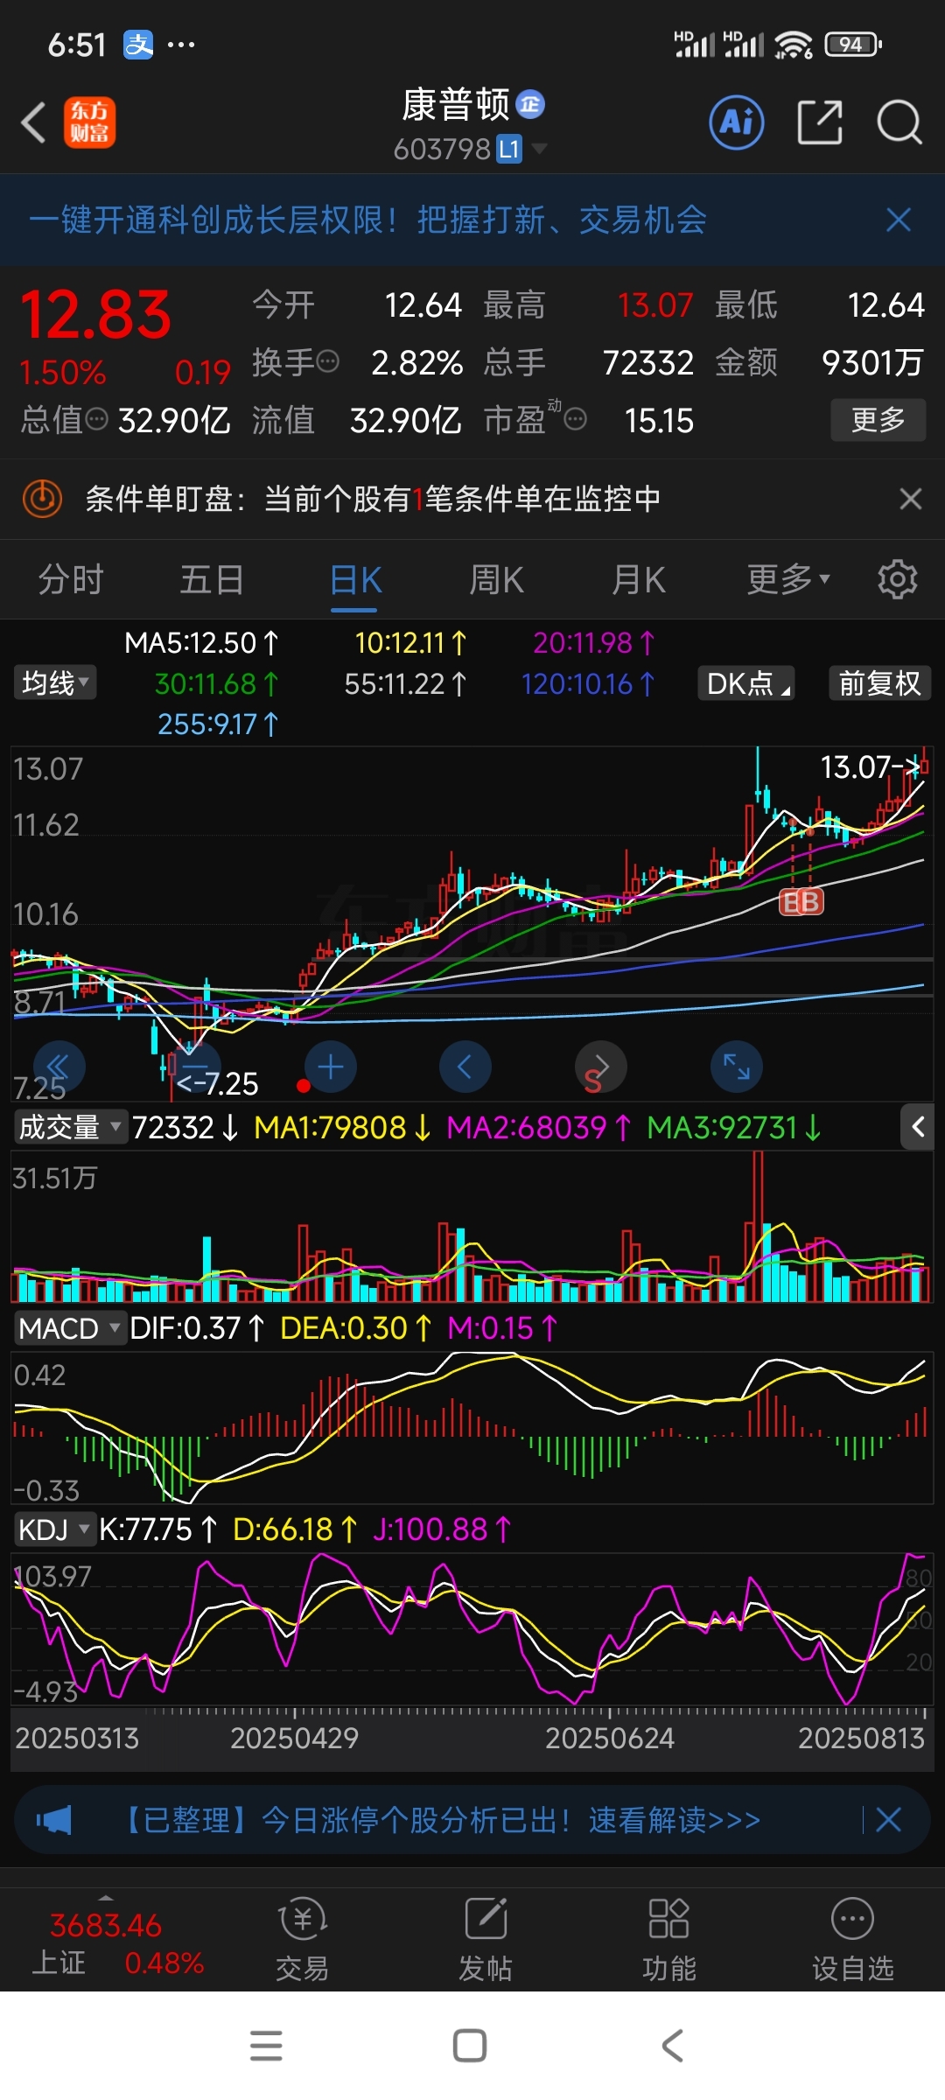Move chart left with left arrow button
The image size is (945, 2100).
465,1067
